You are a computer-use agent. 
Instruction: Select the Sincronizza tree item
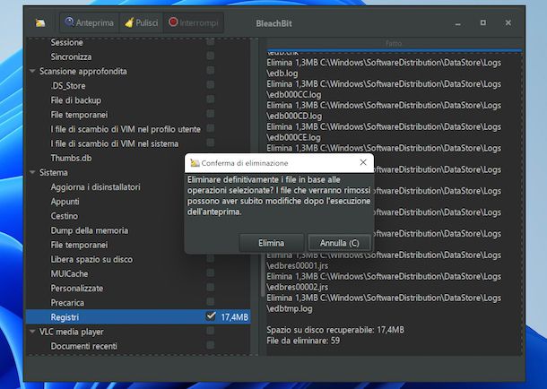tap(71, 56)
